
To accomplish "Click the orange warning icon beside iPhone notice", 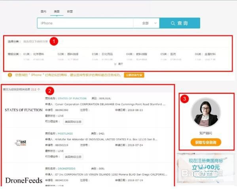I will [10, 75].
